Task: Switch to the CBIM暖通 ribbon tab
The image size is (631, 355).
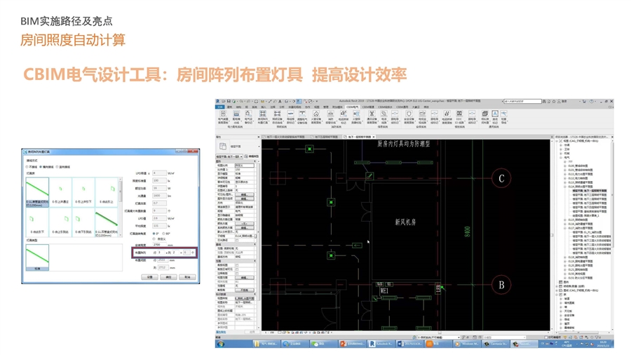Action: tap(368, 107)
